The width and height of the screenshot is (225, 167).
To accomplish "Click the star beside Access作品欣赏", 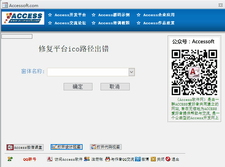I will 139,23.
